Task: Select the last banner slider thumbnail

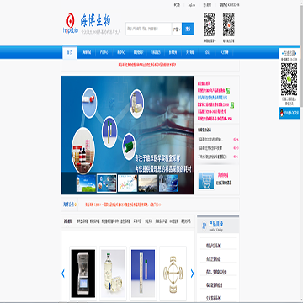Action: [x=168, y=183]
